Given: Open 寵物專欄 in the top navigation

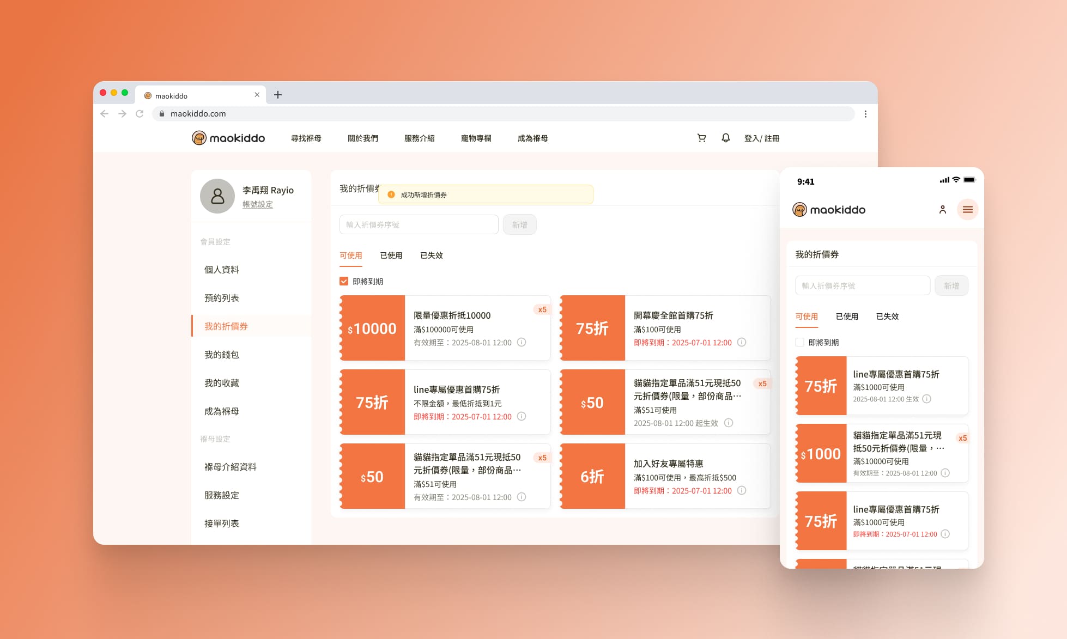Looking at the screenshot, I should click(476, 138).
